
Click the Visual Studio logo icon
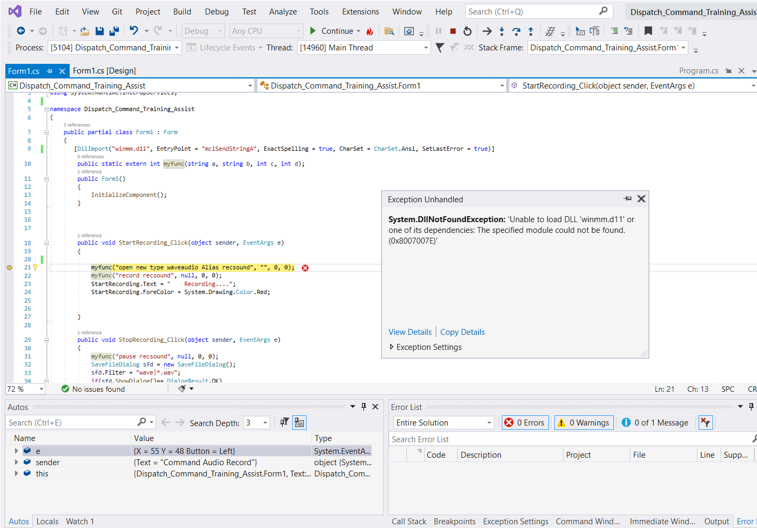15,11
